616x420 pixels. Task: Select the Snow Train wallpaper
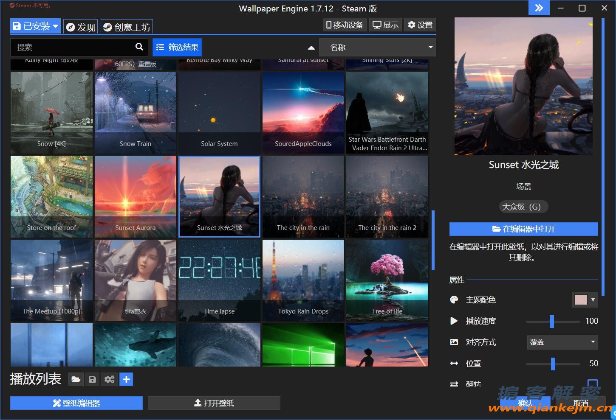[x=136, y=113]
